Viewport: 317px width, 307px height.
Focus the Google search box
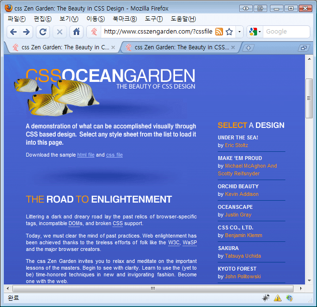point(286,32)
